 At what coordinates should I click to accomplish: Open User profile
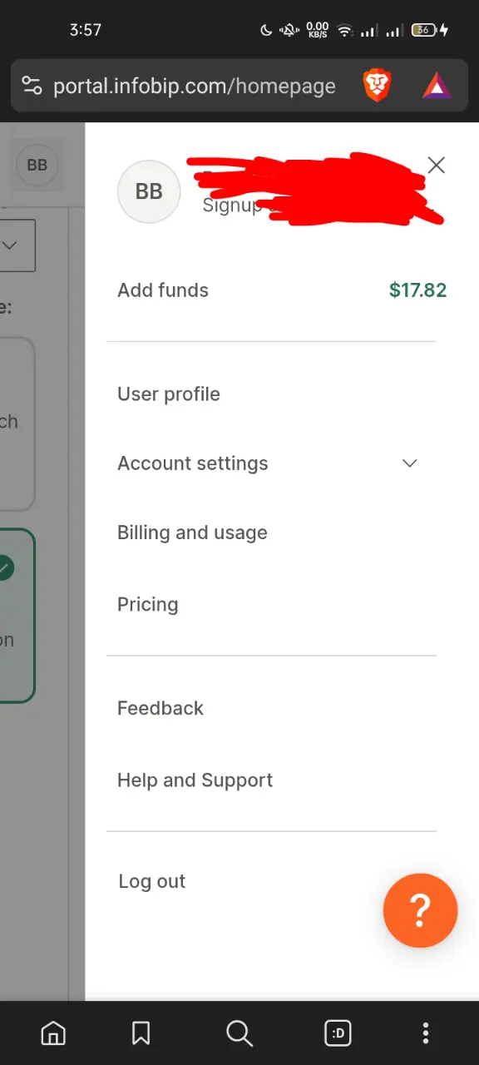coord(169,394)
